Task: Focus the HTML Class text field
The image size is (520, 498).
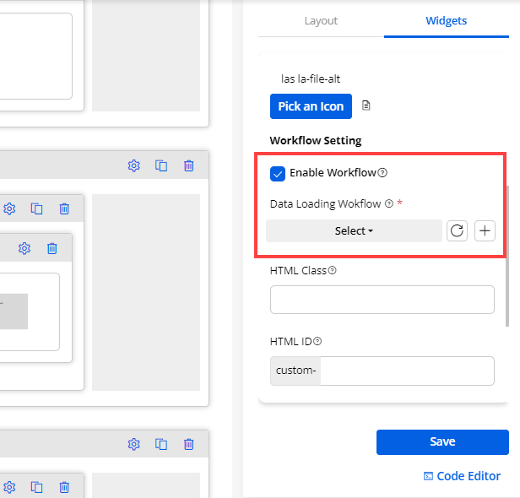Action: click(x=382, y=300)
